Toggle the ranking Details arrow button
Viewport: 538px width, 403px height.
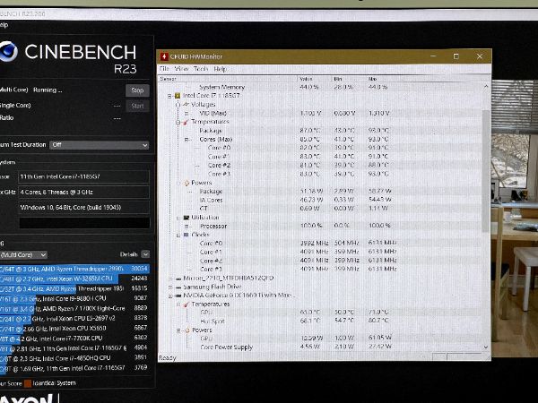[x=145, y=254]
